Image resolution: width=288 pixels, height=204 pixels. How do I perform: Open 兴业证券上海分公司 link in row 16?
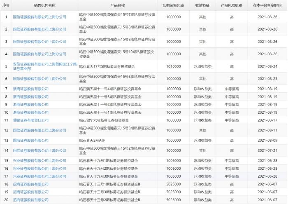tap(39, 169)
